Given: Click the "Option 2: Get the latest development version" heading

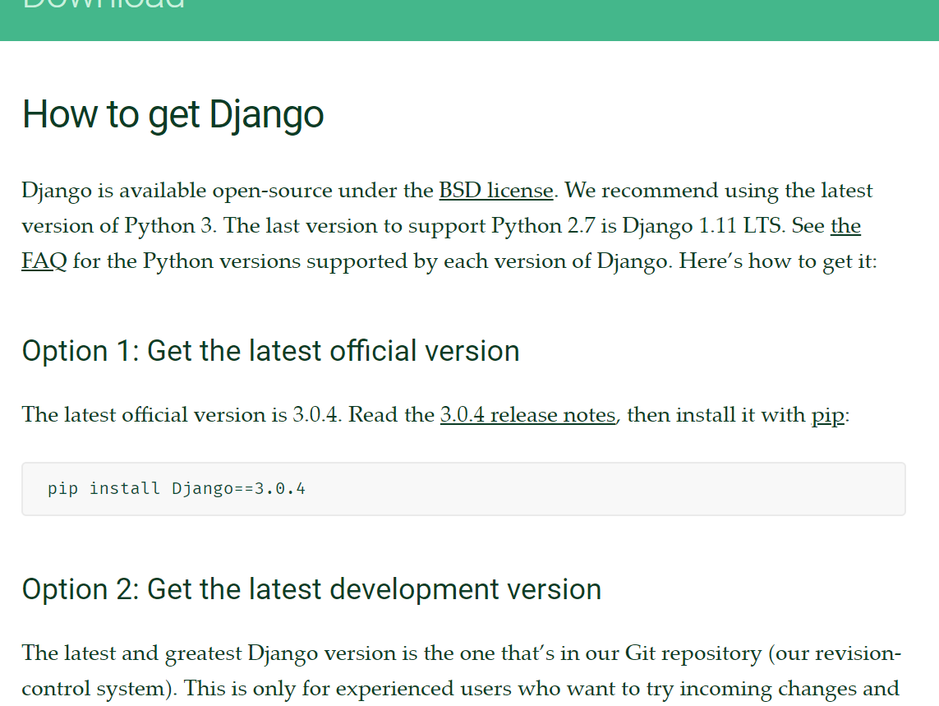Looking at the screenshot, I should 311,589.
